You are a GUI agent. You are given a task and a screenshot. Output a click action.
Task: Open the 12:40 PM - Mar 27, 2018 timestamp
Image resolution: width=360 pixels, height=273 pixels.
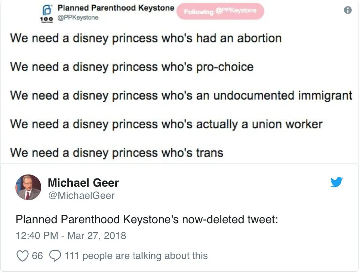tap(71, 236)
